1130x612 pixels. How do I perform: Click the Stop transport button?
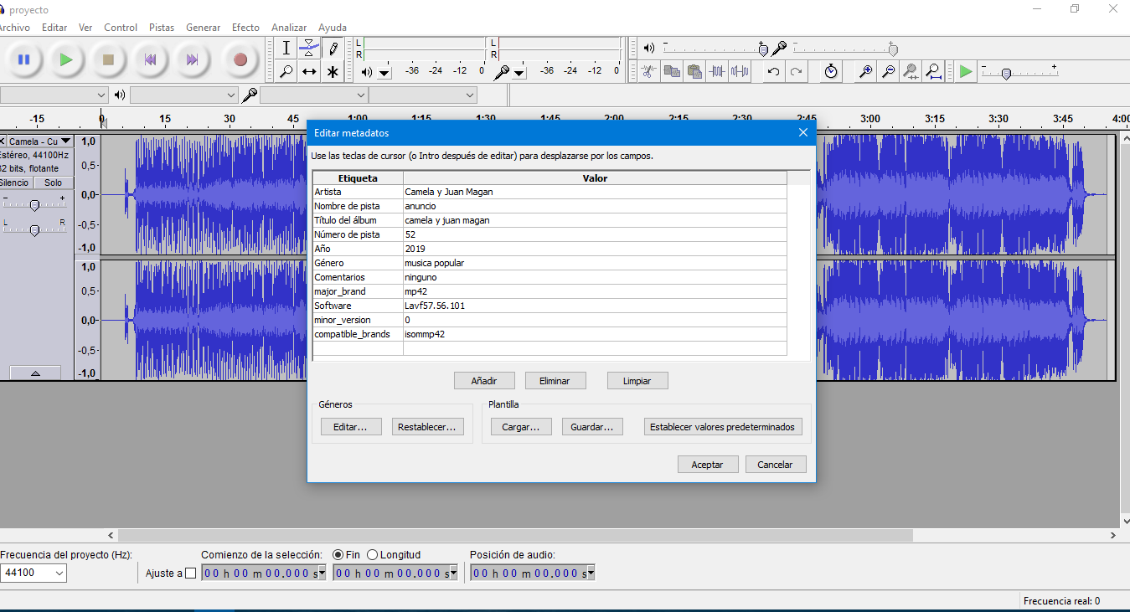[x=108, y=59]
